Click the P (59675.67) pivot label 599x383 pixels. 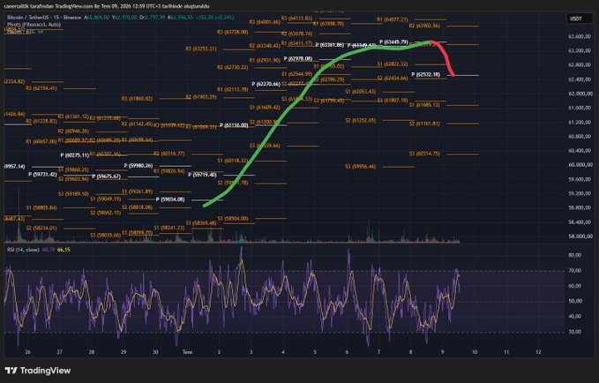[107, 176]
